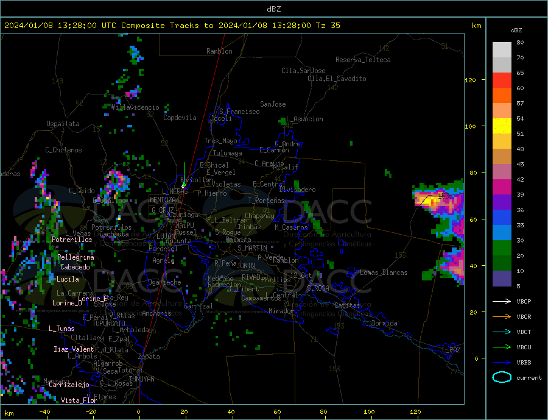This screenshot has width=548, height=420.
Task: Click the 'Reserva_Telteca' place label
Action: [363, 60]
